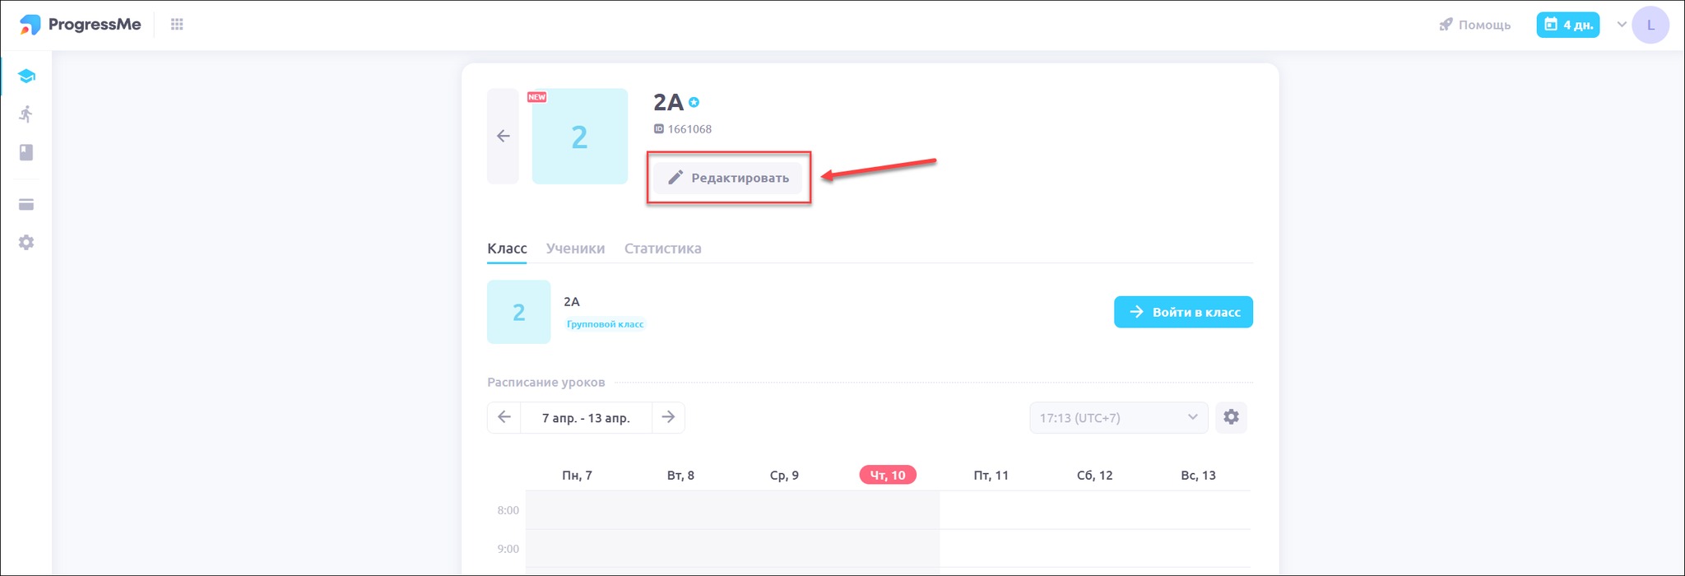Viewport: 1685px width, 576px height.
Task: Open the time zone dropdown 17:13 (UTC+7)
Action: 1118,418
